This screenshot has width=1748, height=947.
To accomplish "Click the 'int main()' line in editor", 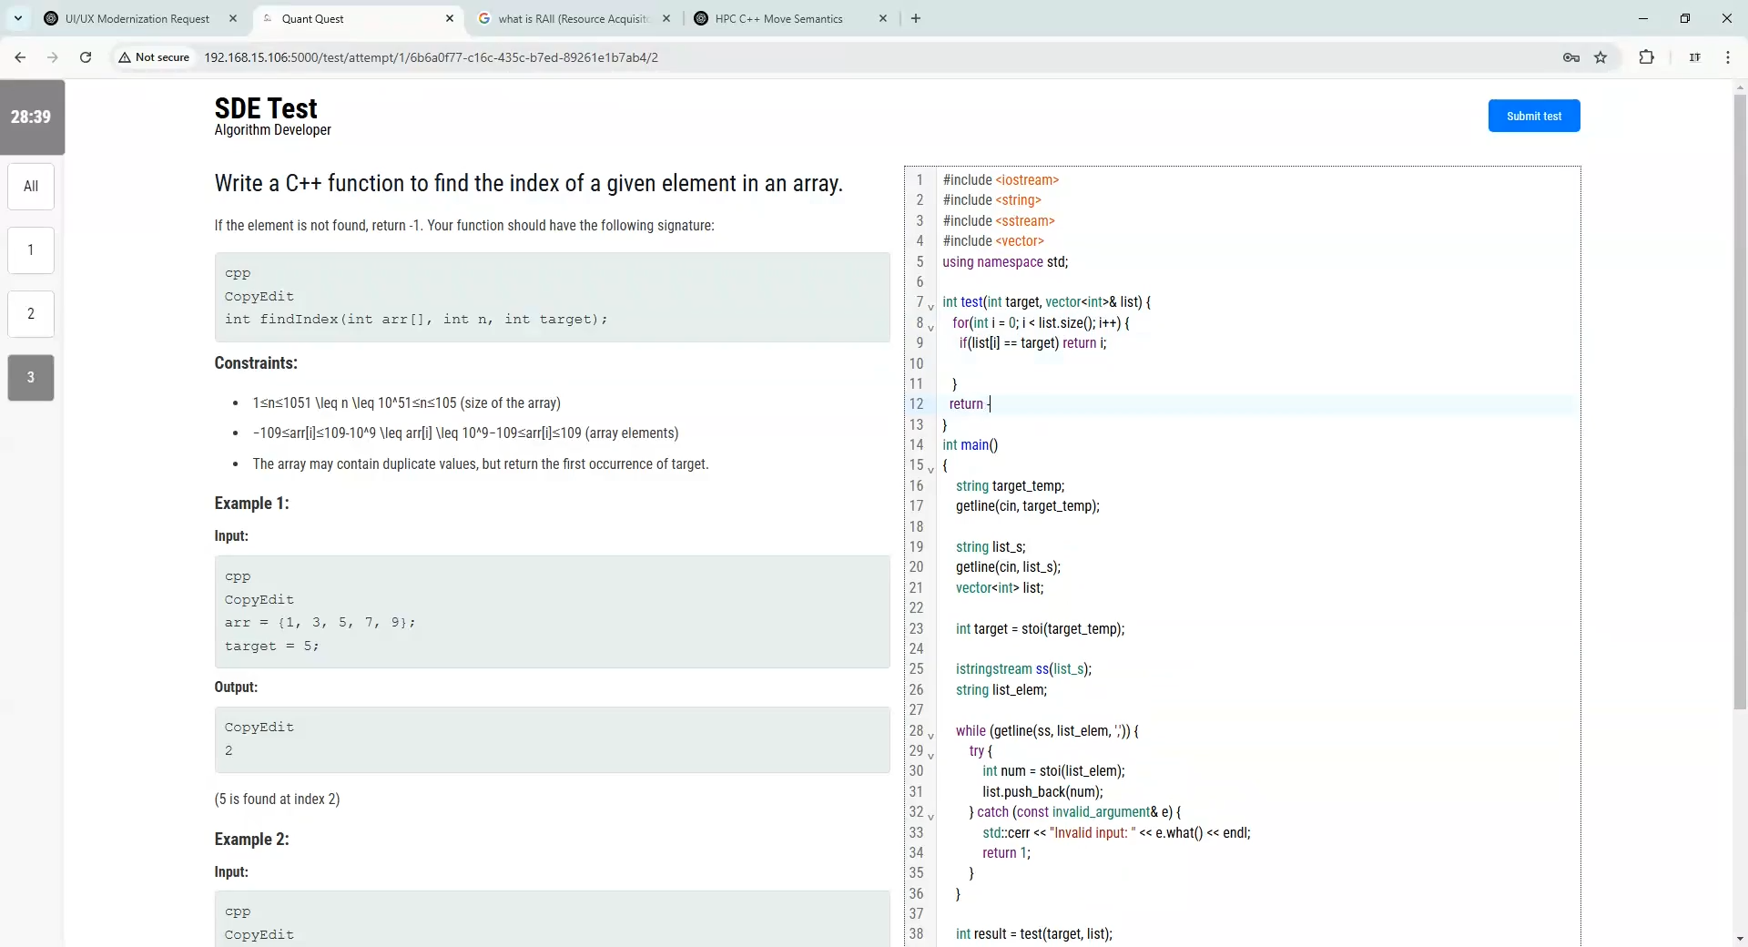I will [970, 445].
